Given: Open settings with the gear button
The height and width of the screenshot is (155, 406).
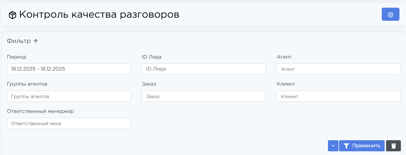Looking at the screenshot, I should point(390,15).
